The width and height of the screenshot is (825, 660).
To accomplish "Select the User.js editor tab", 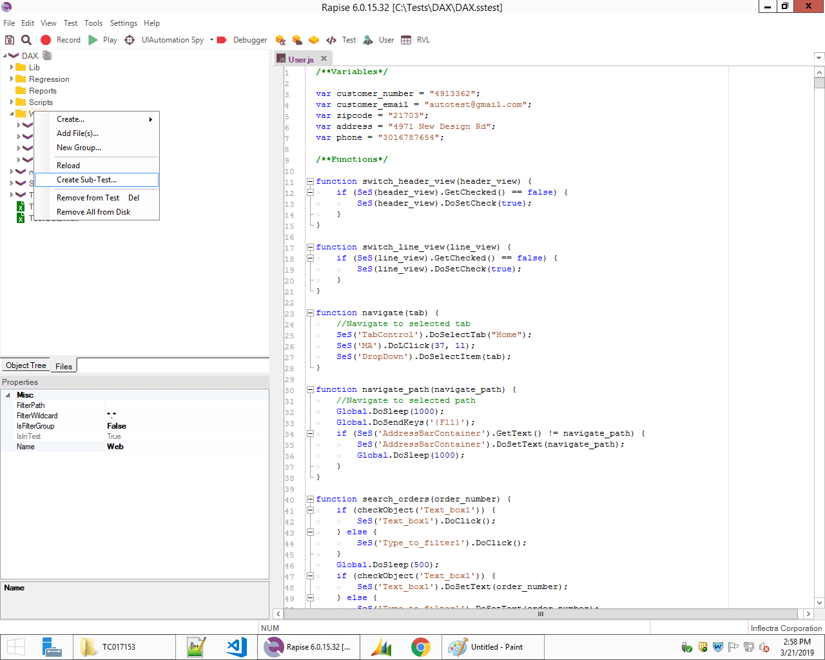I will [x=300, y=59].
